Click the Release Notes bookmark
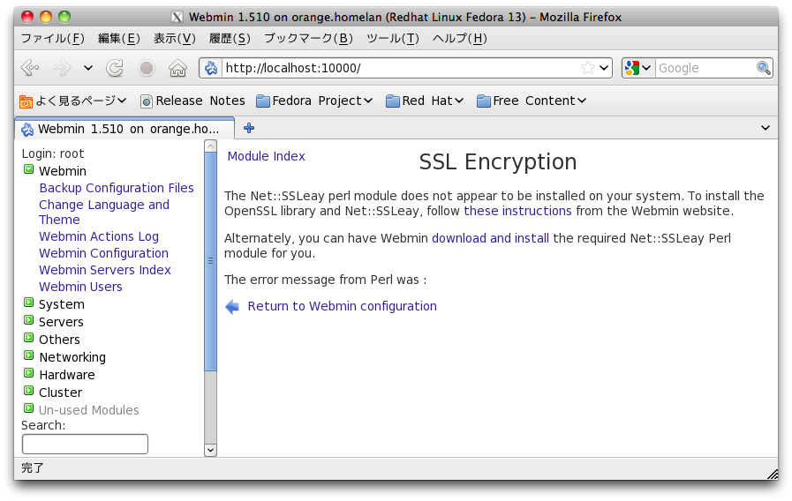 coord(192,101)
